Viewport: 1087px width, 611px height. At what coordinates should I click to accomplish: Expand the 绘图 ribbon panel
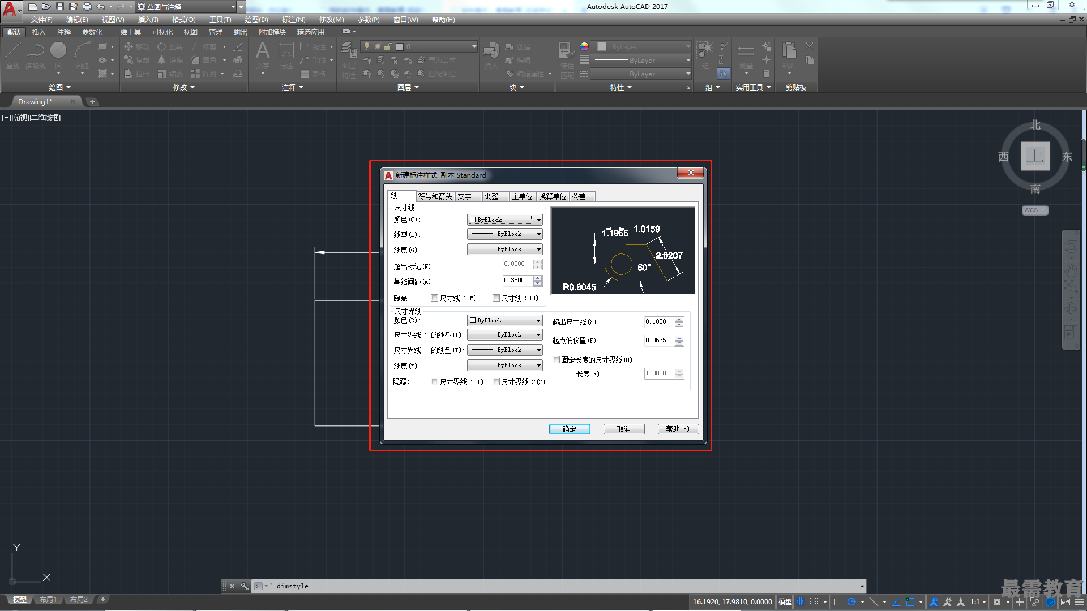[x=60, y=88]
